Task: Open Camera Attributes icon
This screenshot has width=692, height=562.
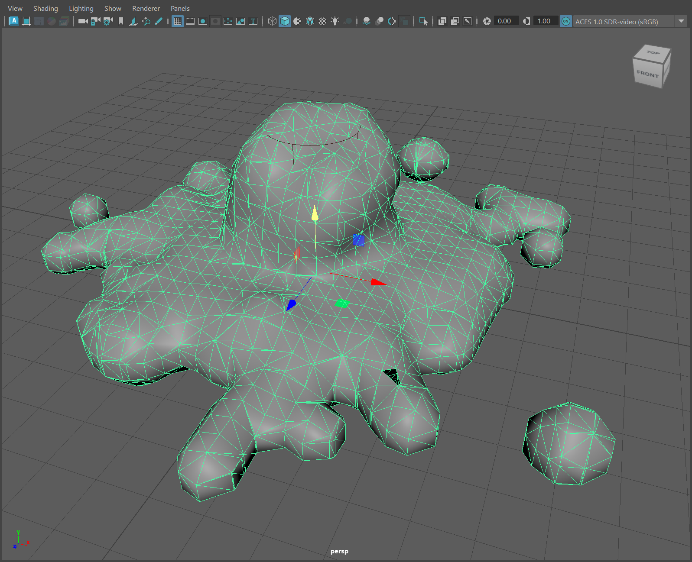Action: [108, 21]
